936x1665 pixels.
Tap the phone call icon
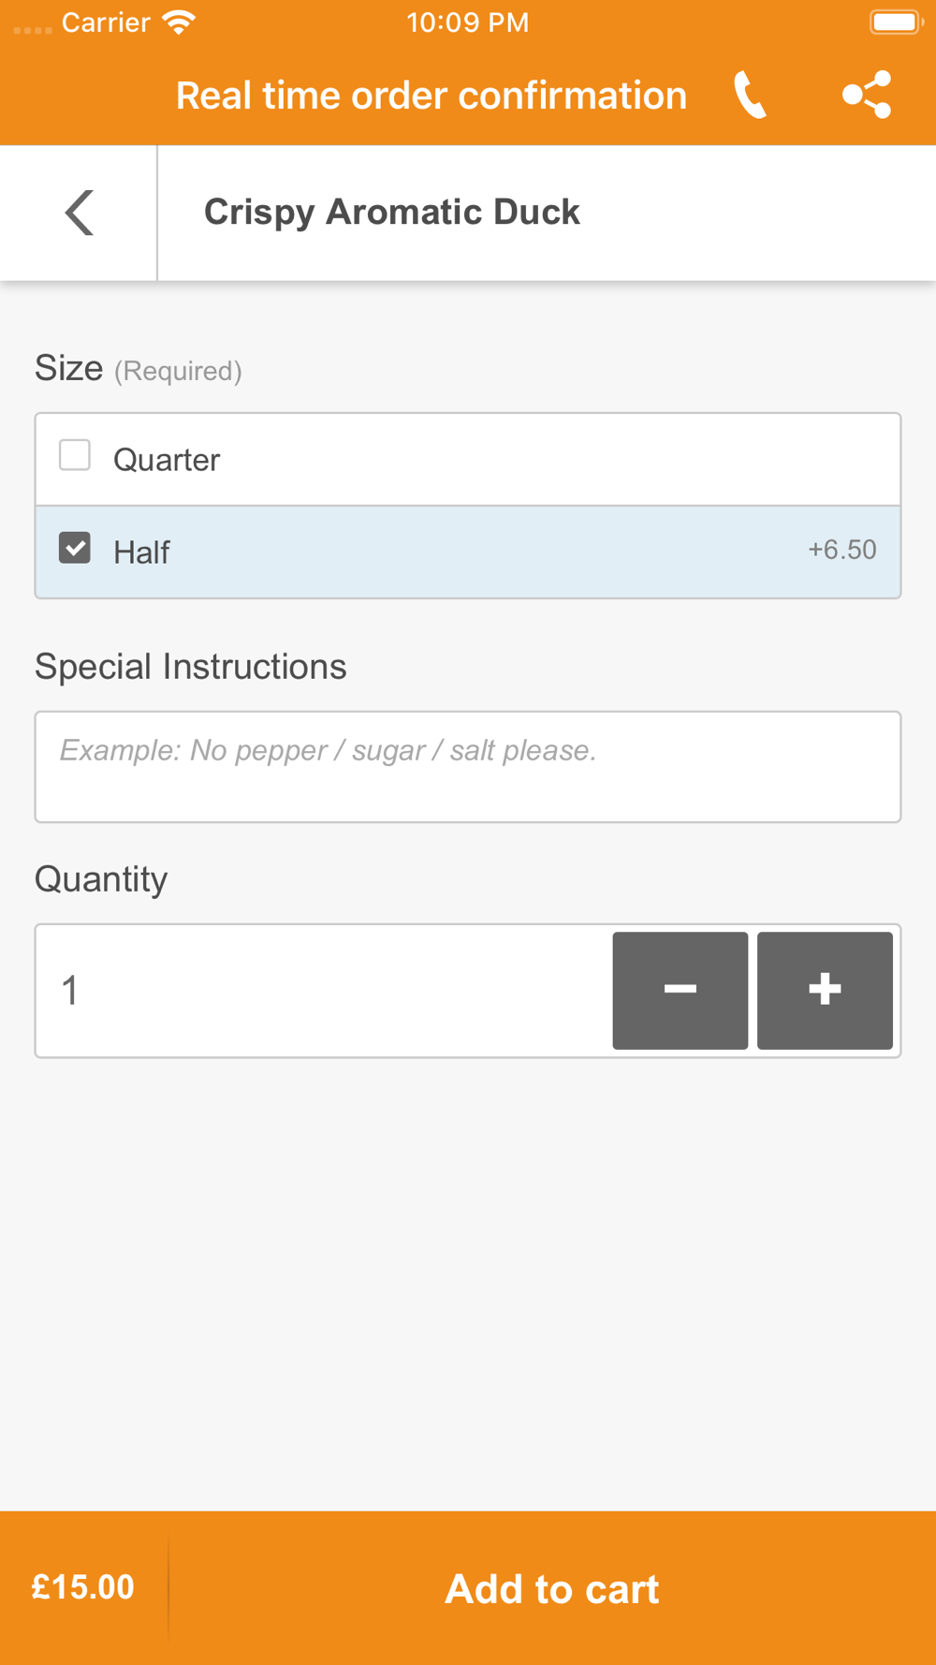pos(751,96)
